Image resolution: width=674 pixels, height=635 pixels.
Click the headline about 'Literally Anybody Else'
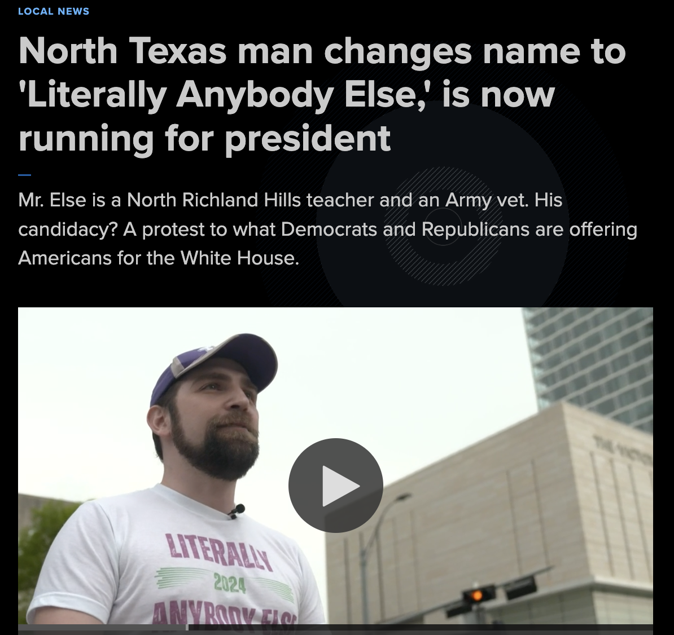322,94
